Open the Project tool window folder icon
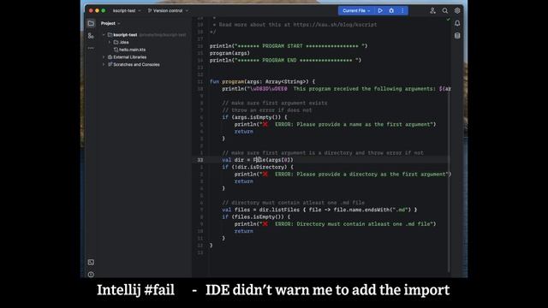 point(91,23)
